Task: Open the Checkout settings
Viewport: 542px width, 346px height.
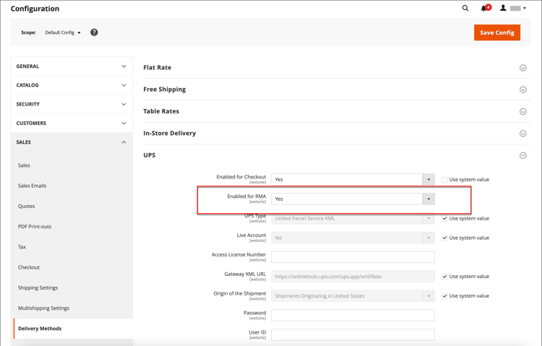Action: (x=29, y=267)
